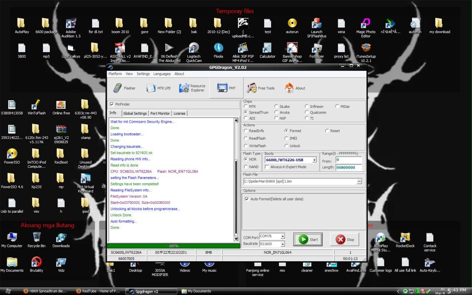
Task: Click the log vertical scrollbar thumb
Action: [236, 198]
